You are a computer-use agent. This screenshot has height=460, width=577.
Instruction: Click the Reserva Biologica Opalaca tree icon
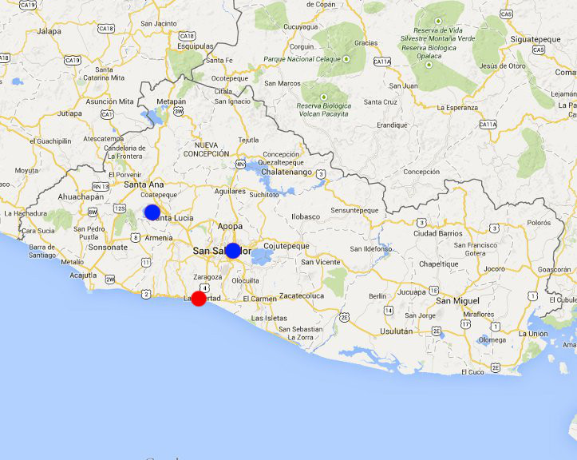coord(429,64)
